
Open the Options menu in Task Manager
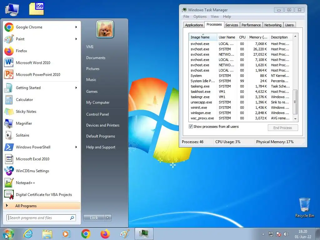pos(200,17)
